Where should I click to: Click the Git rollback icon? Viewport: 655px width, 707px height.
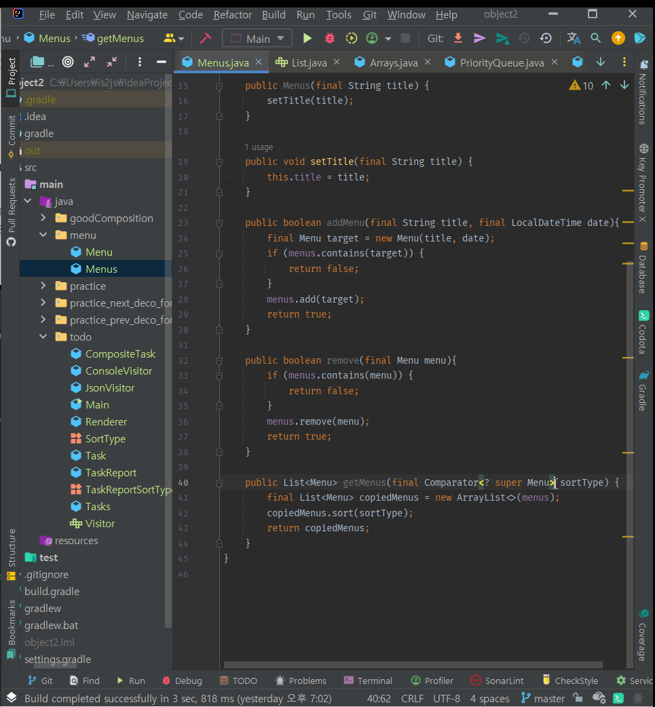pos(546,38)
